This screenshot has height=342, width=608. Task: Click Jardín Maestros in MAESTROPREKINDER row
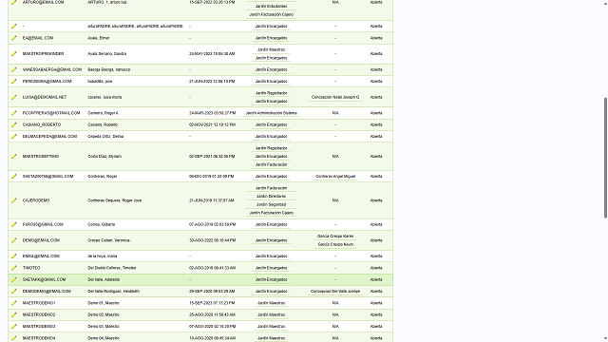[271, 49]
